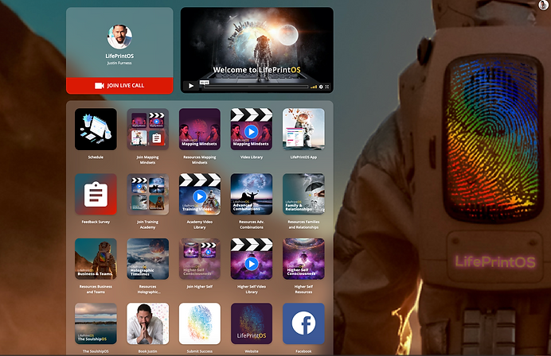Open Resources Business and Teams icon
551x356 pixels.
click(96, 259)
